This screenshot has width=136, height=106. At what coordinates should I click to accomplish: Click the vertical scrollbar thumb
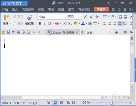coord(132,50)
